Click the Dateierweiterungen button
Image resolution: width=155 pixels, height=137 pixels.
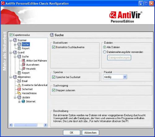[x=119, y=58]
